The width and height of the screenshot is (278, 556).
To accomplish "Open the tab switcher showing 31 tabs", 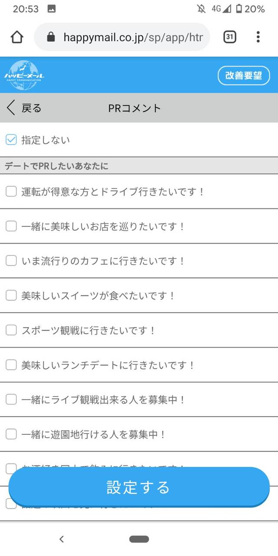I will click(230, 37).
